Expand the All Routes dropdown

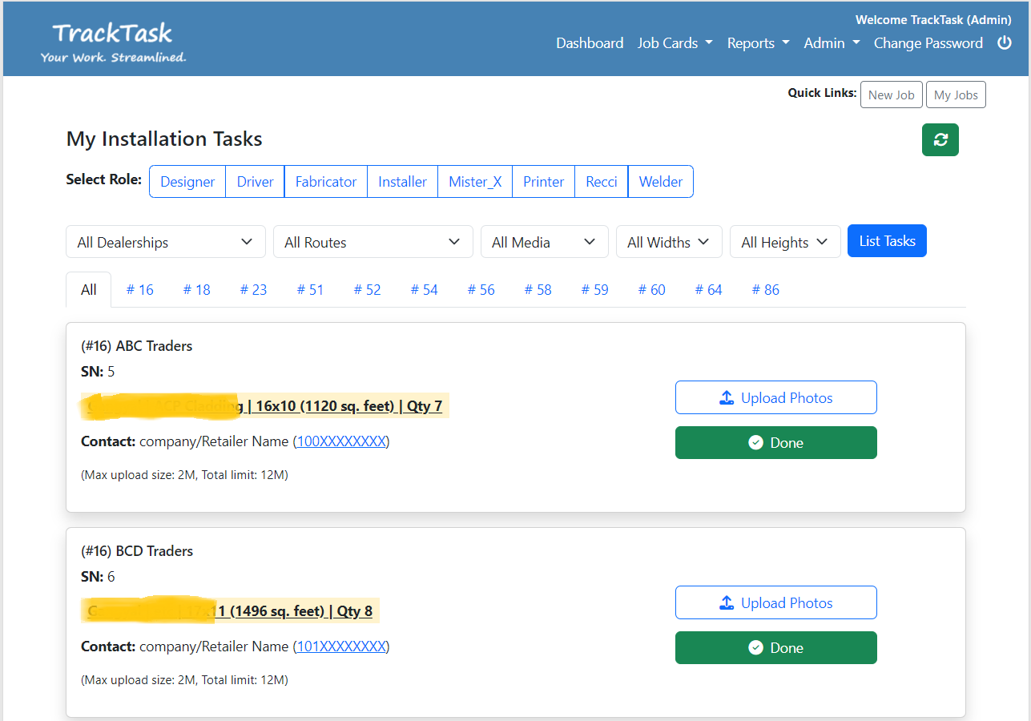pyautogui.click(x=373, y=242)
